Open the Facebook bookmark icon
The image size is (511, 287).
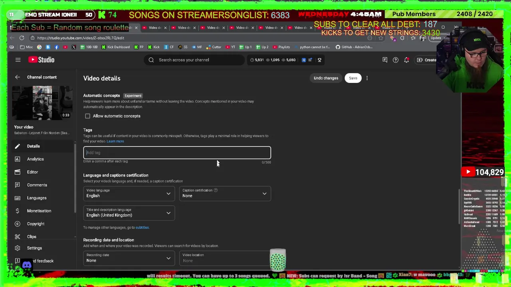tap(56, 47)
